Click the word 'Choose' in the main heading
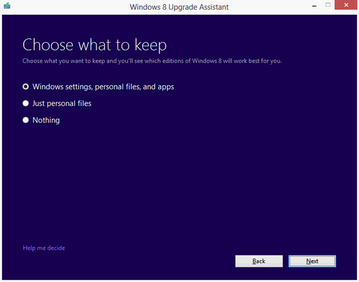The width and height of the screenshot is (359, 282). click(x=48, y=45)
